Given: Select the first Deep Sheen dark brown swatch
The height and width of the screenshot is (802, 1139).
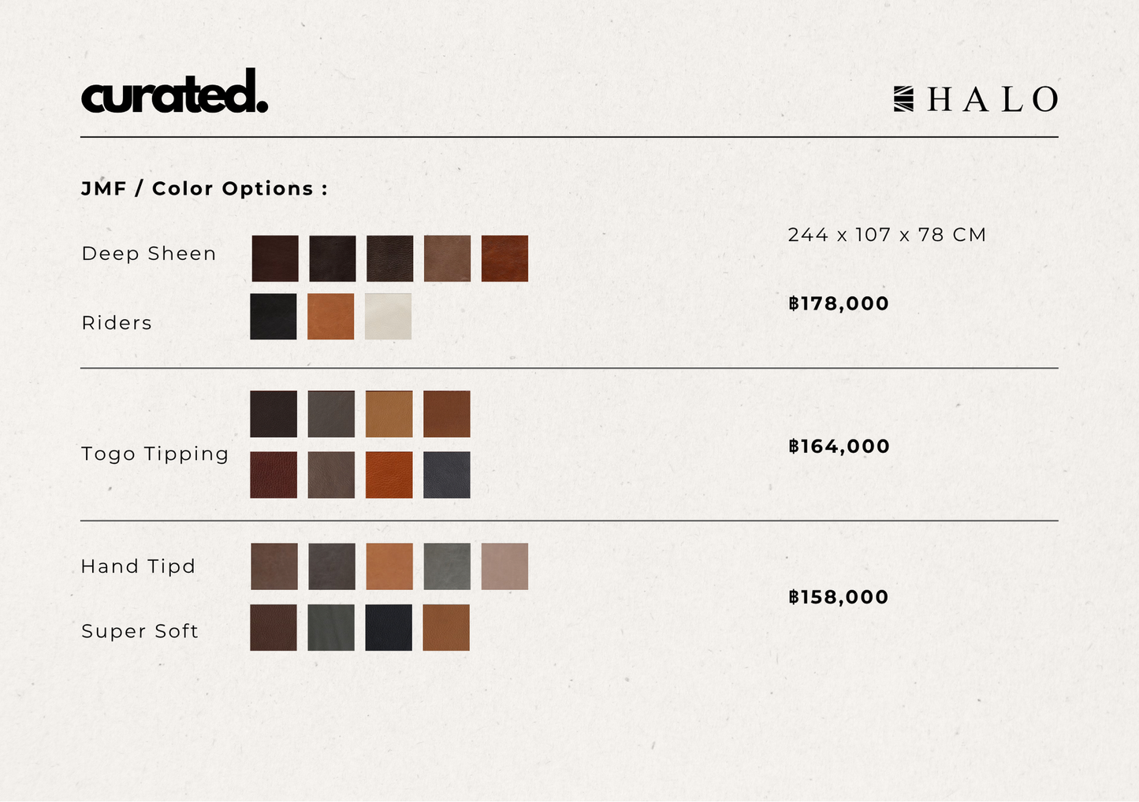Looking at the screenshot, I should [x=275, y=258].
